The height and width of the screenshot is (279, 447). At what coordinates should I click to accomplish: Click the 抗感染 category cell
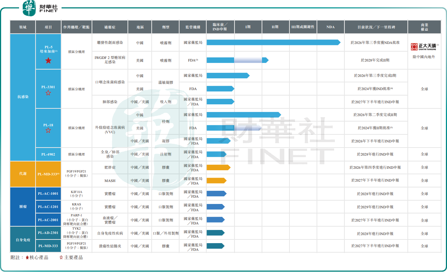[x=23, y=97]
